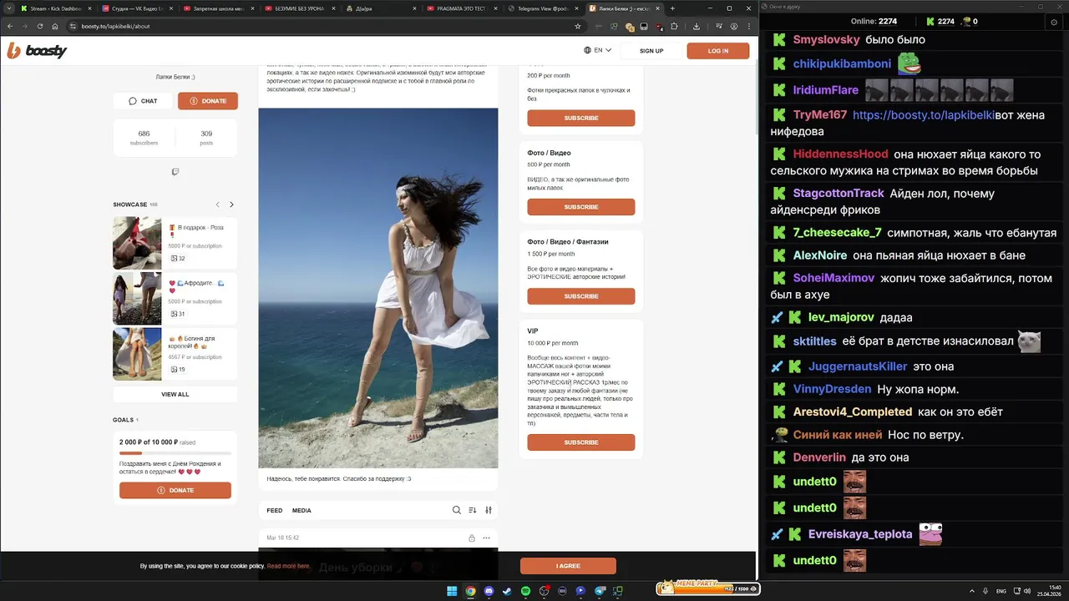The width and height of the screenshot is (1069, 601).
Task: Click username Smyslovsky in chat
Action: coord(826,40)
